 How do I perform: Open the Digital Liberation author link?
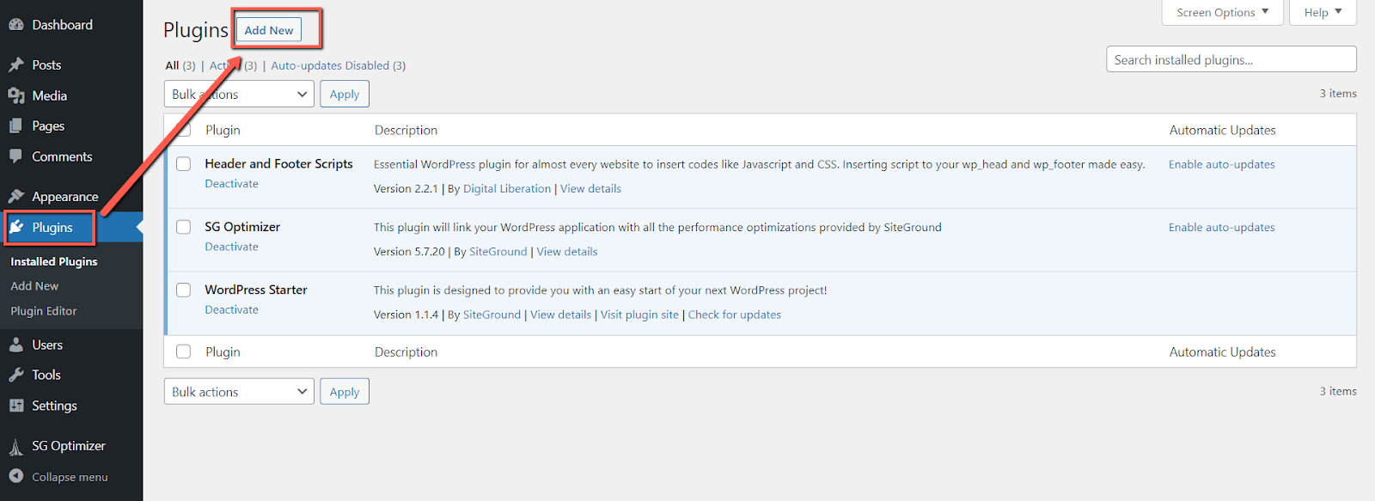(507, 189)
